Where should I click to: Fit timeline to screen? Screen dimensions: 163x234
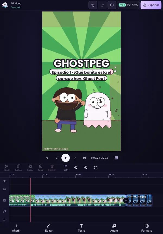pyautogui.click(x=96, y=168)
